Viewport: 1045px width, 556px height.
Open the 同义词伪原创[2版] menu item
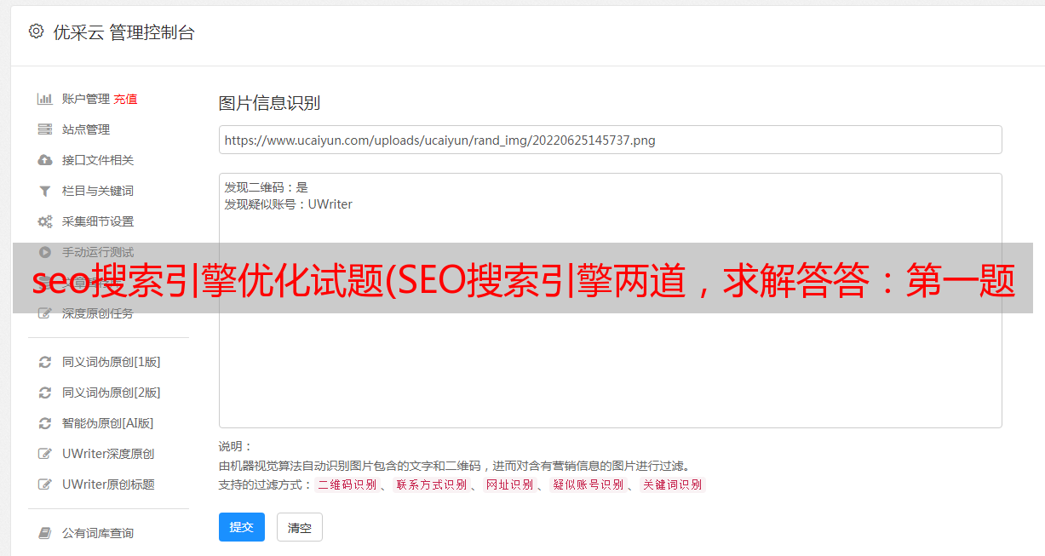pyautogui.click(x=111, y=393)
